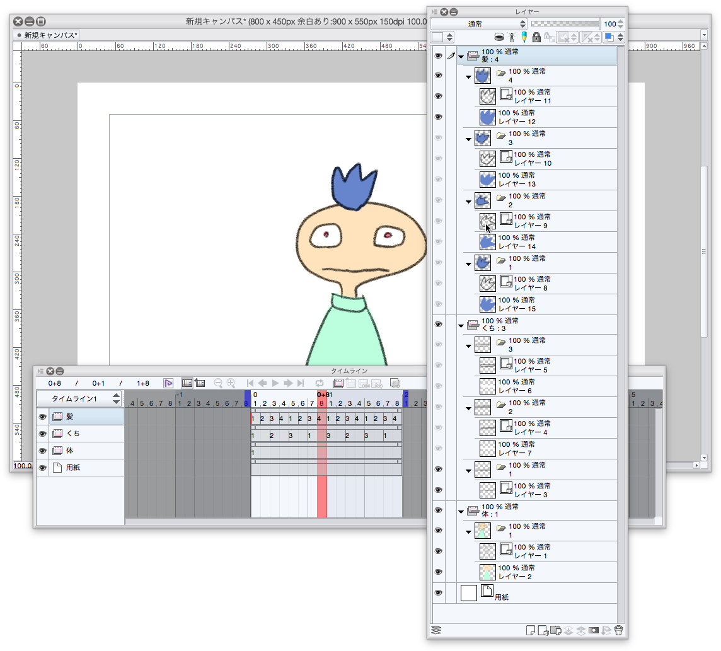Set as reference layer lighthouse icon

pos(512,38)
